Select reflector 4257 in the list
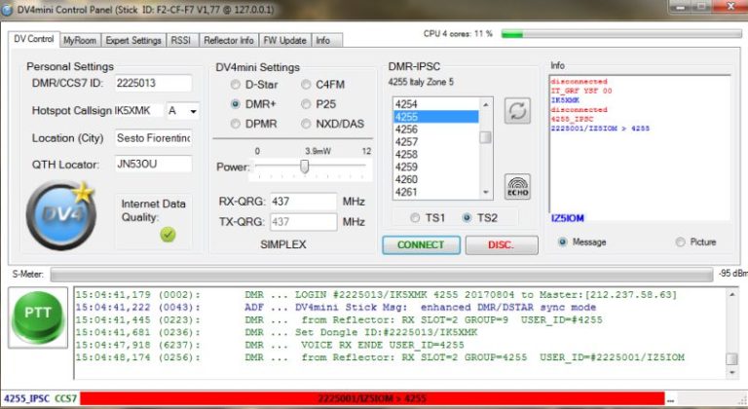 point(435,142)
